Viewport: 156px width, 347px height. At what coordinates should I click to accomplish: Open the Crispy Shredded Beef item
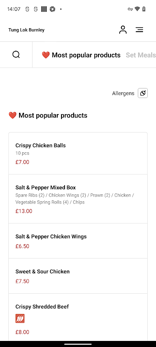pos(78,317)
